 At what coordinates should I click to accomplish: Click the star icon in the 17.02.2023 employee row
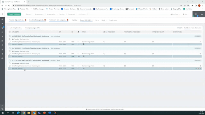click(201, 66)
